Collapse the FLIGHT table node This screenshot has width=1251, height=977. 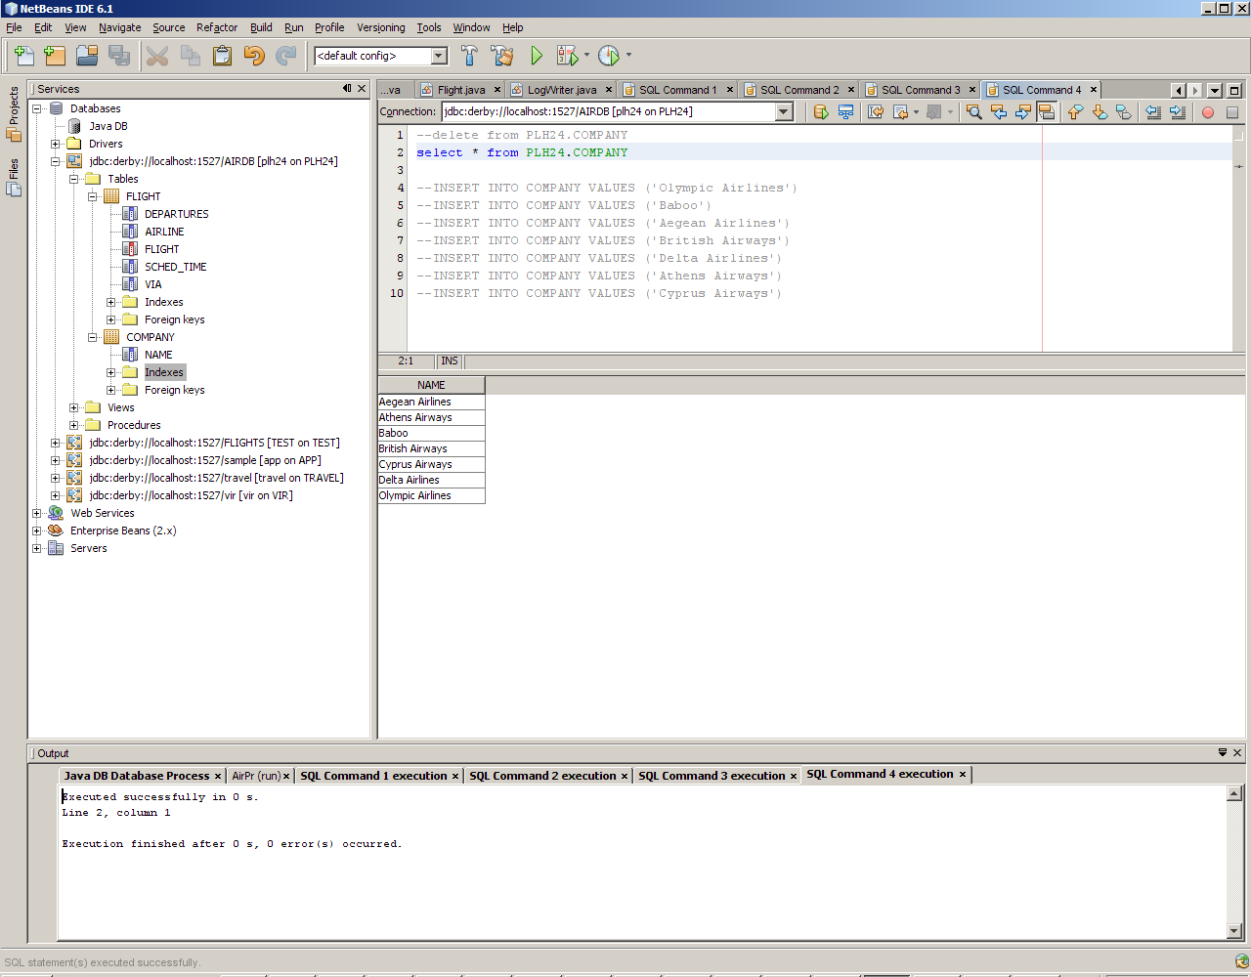[93, 196]
